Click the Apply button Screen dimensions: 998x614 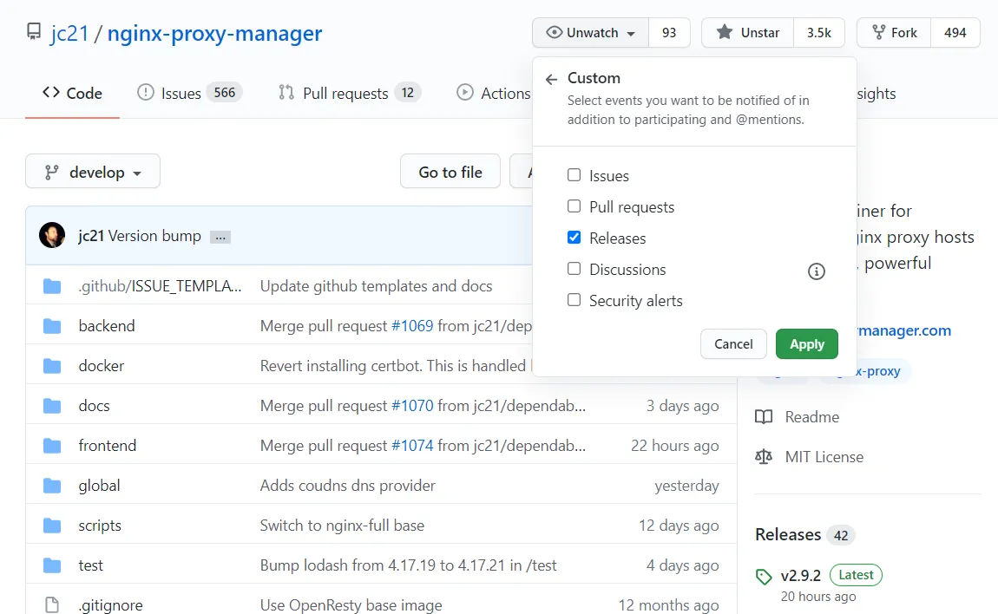point(806,344)
